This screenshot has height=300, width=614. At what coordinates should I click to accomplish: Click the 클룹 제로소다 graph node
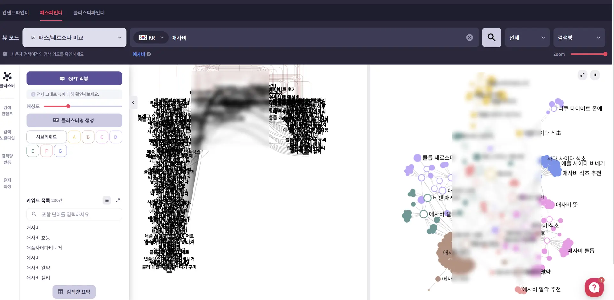[417, 158]
